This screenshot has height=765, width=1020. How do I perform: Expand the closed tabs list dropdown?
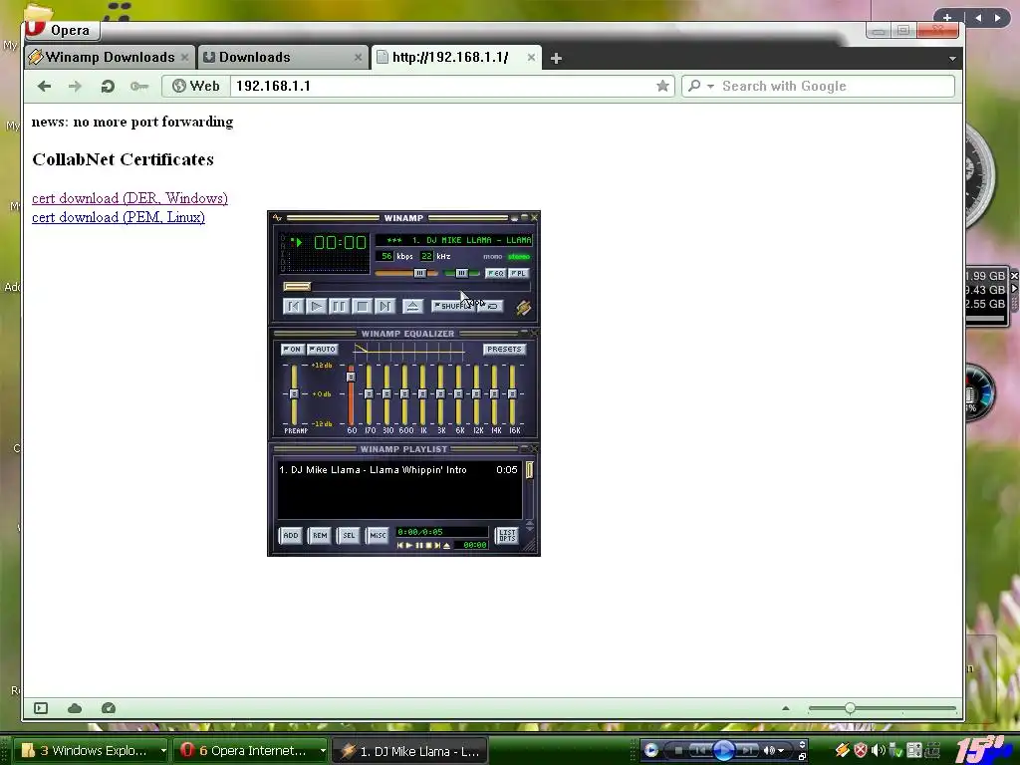point(952,59)
